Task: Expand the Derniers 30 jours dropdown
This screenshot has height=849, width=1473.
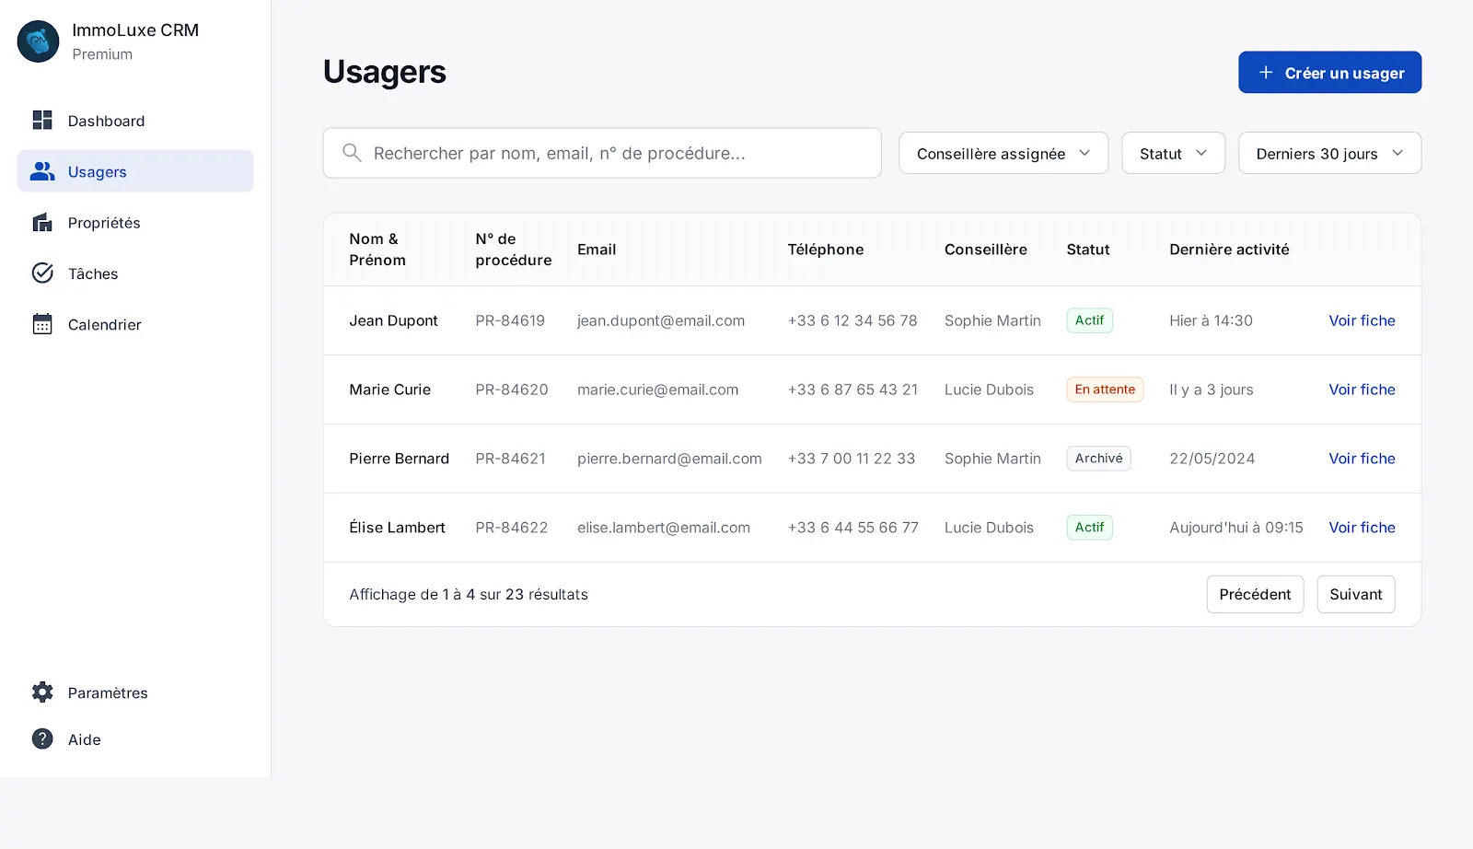Action: click(1329, 154)
